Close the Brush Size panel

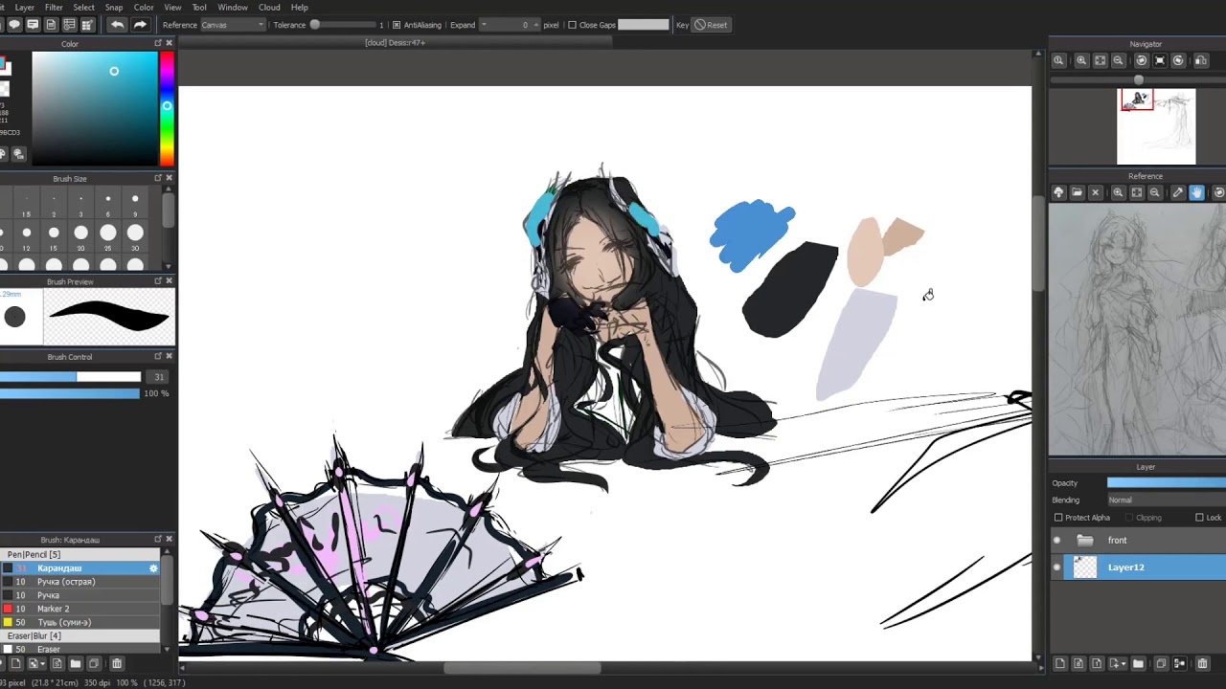click(170, 178)
